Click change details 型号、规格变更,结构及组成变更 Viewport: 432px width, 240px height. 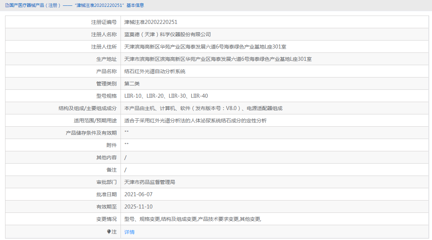[x=192, y=219]
